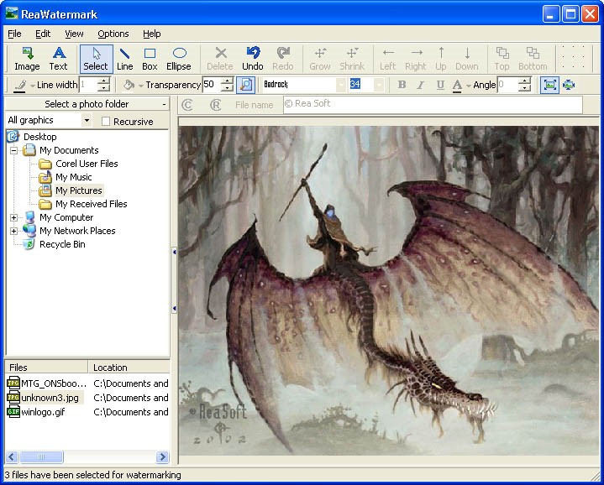Screen dimensions: 604x485
Task: Open the All graphics filter dropdown
Action: pos(87,120)
